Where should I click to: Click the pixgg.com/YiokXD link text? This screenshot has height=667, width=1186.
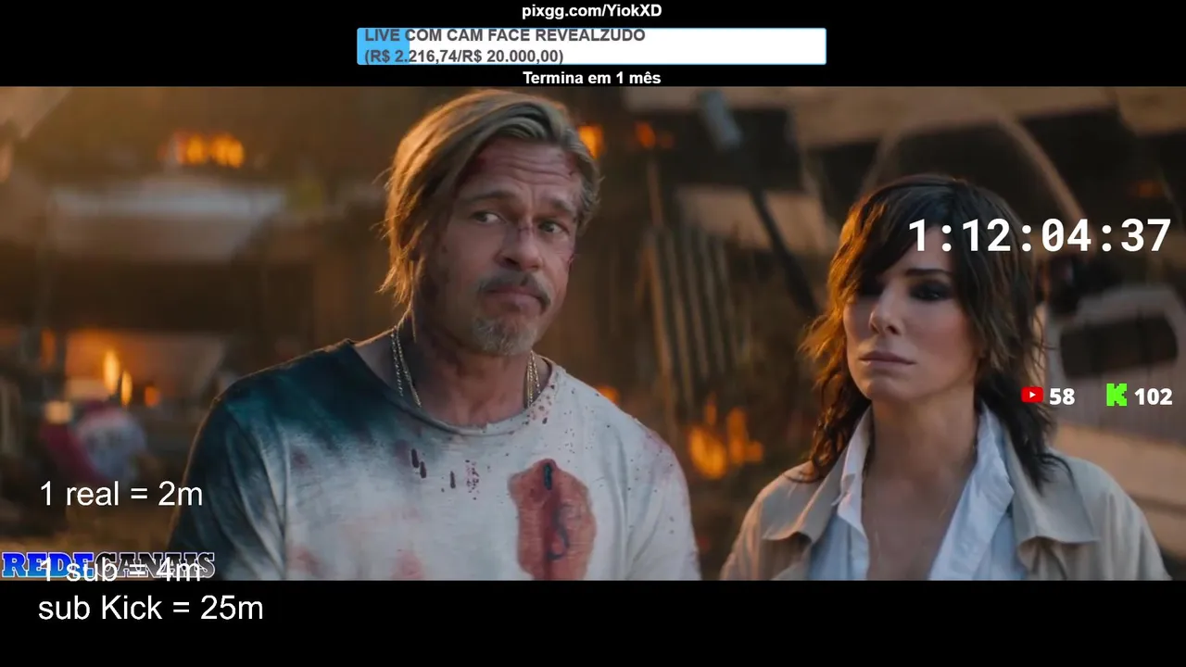tap(592, 11)
